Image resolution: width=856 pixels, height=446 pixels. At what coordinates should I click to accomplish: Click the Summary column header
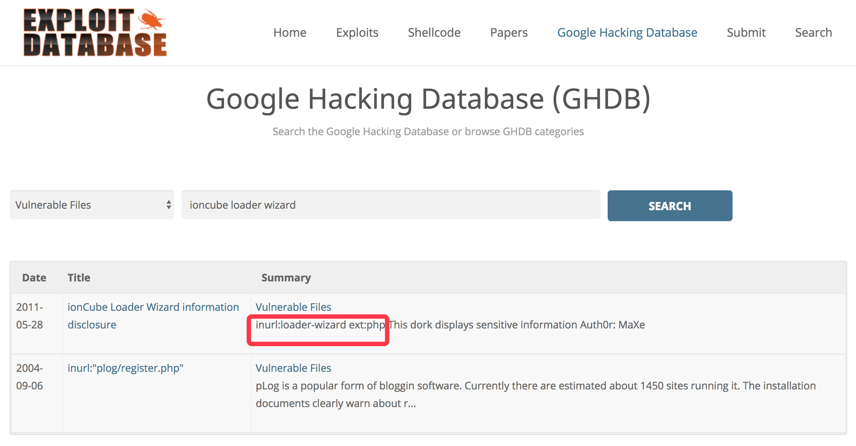pyautogui.click(x=286, y=277)
